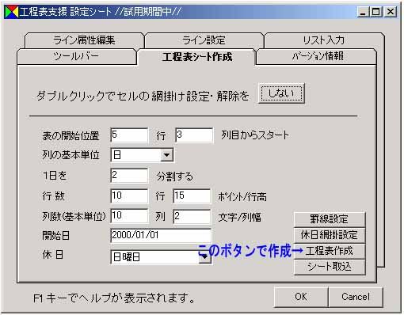Screen dimensions: 404x315
Task: Select the 工程表シート作成 tab
Action: point(196,57)
